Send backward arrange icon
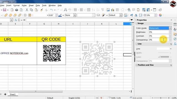 coord(15,15)
